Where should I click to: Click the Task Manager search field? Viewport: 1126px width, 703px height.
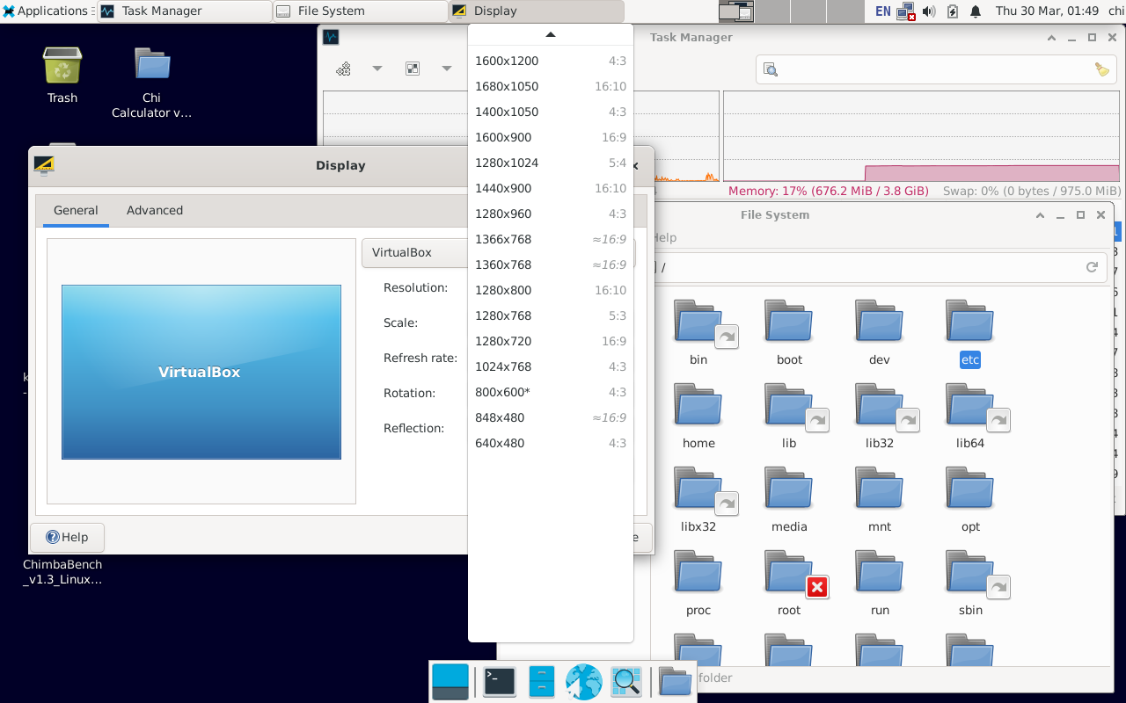point(932,69)
